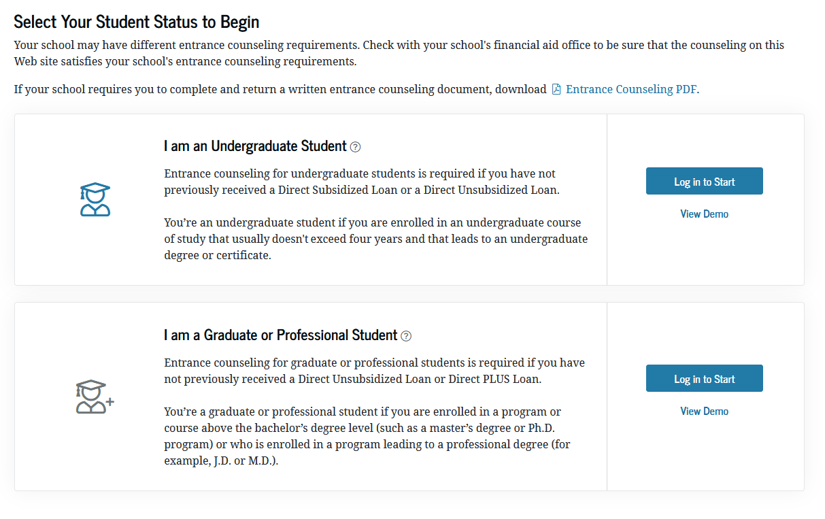
Task: Download the Entrance Counseling PDF
Action: (x=631, y=88)
